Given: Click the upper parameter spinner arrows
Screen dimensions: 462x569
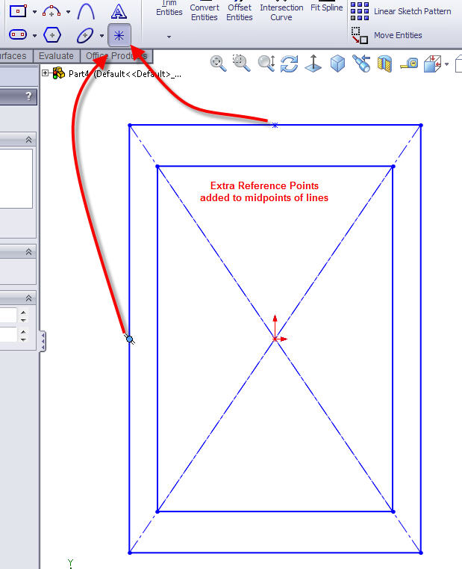Looking at the screenshot, I should pos(24,316).
